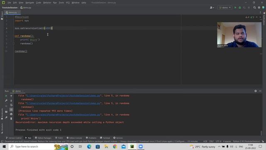Open the File menu
Viewport: 266px width, 150px height.
pyautogui.click(x=9, y=3)
